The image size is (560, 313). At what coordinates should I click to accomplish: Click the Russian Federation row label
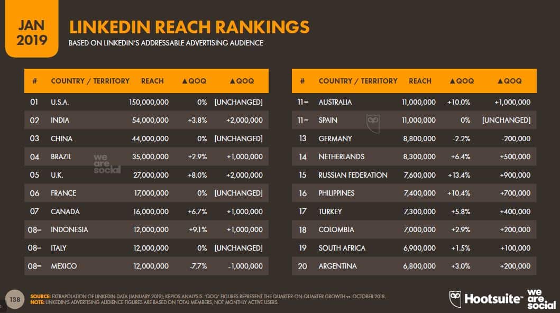(353, 175)
